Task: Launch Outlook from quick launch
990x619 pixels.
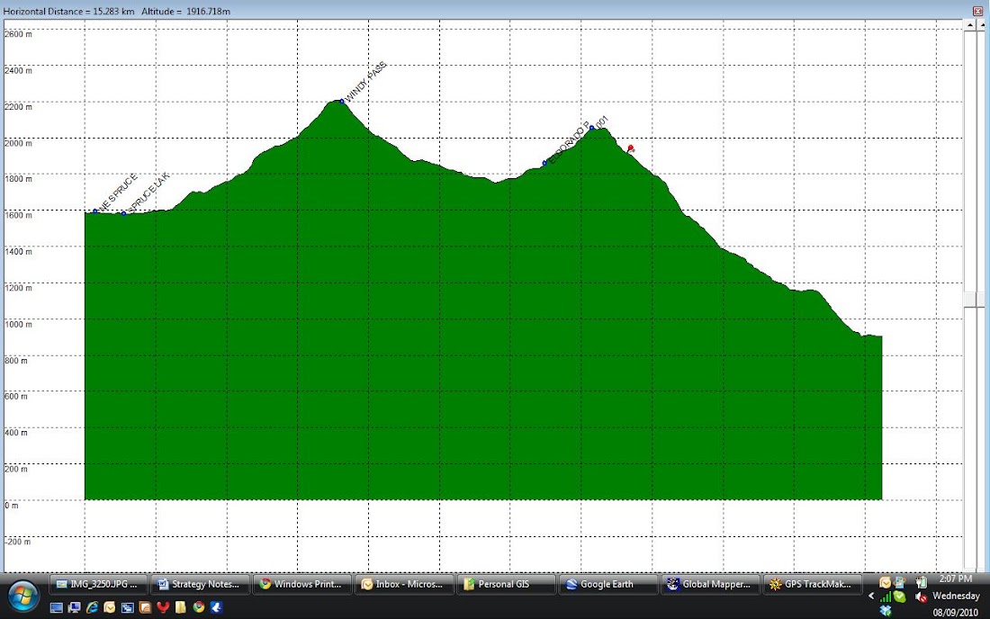Action: tap(109, 607)
